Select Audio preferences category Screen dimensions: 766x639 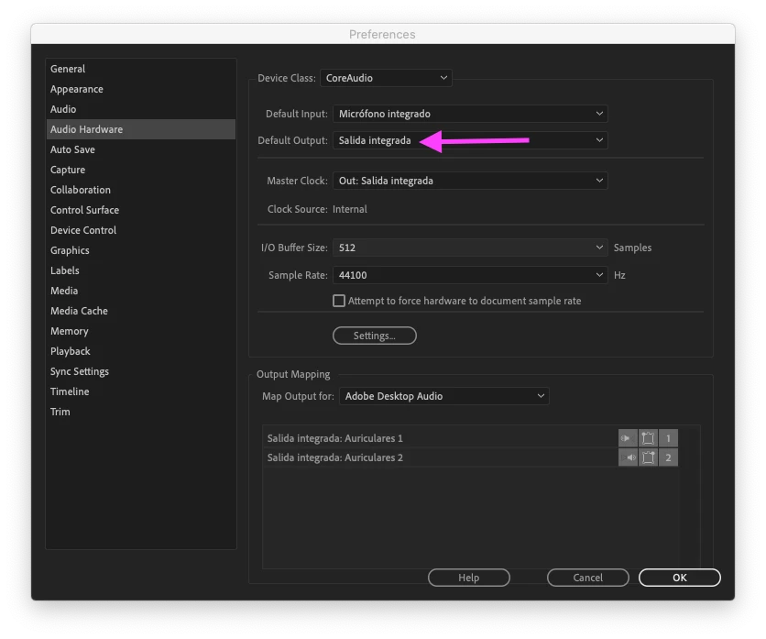coord(141,109)
